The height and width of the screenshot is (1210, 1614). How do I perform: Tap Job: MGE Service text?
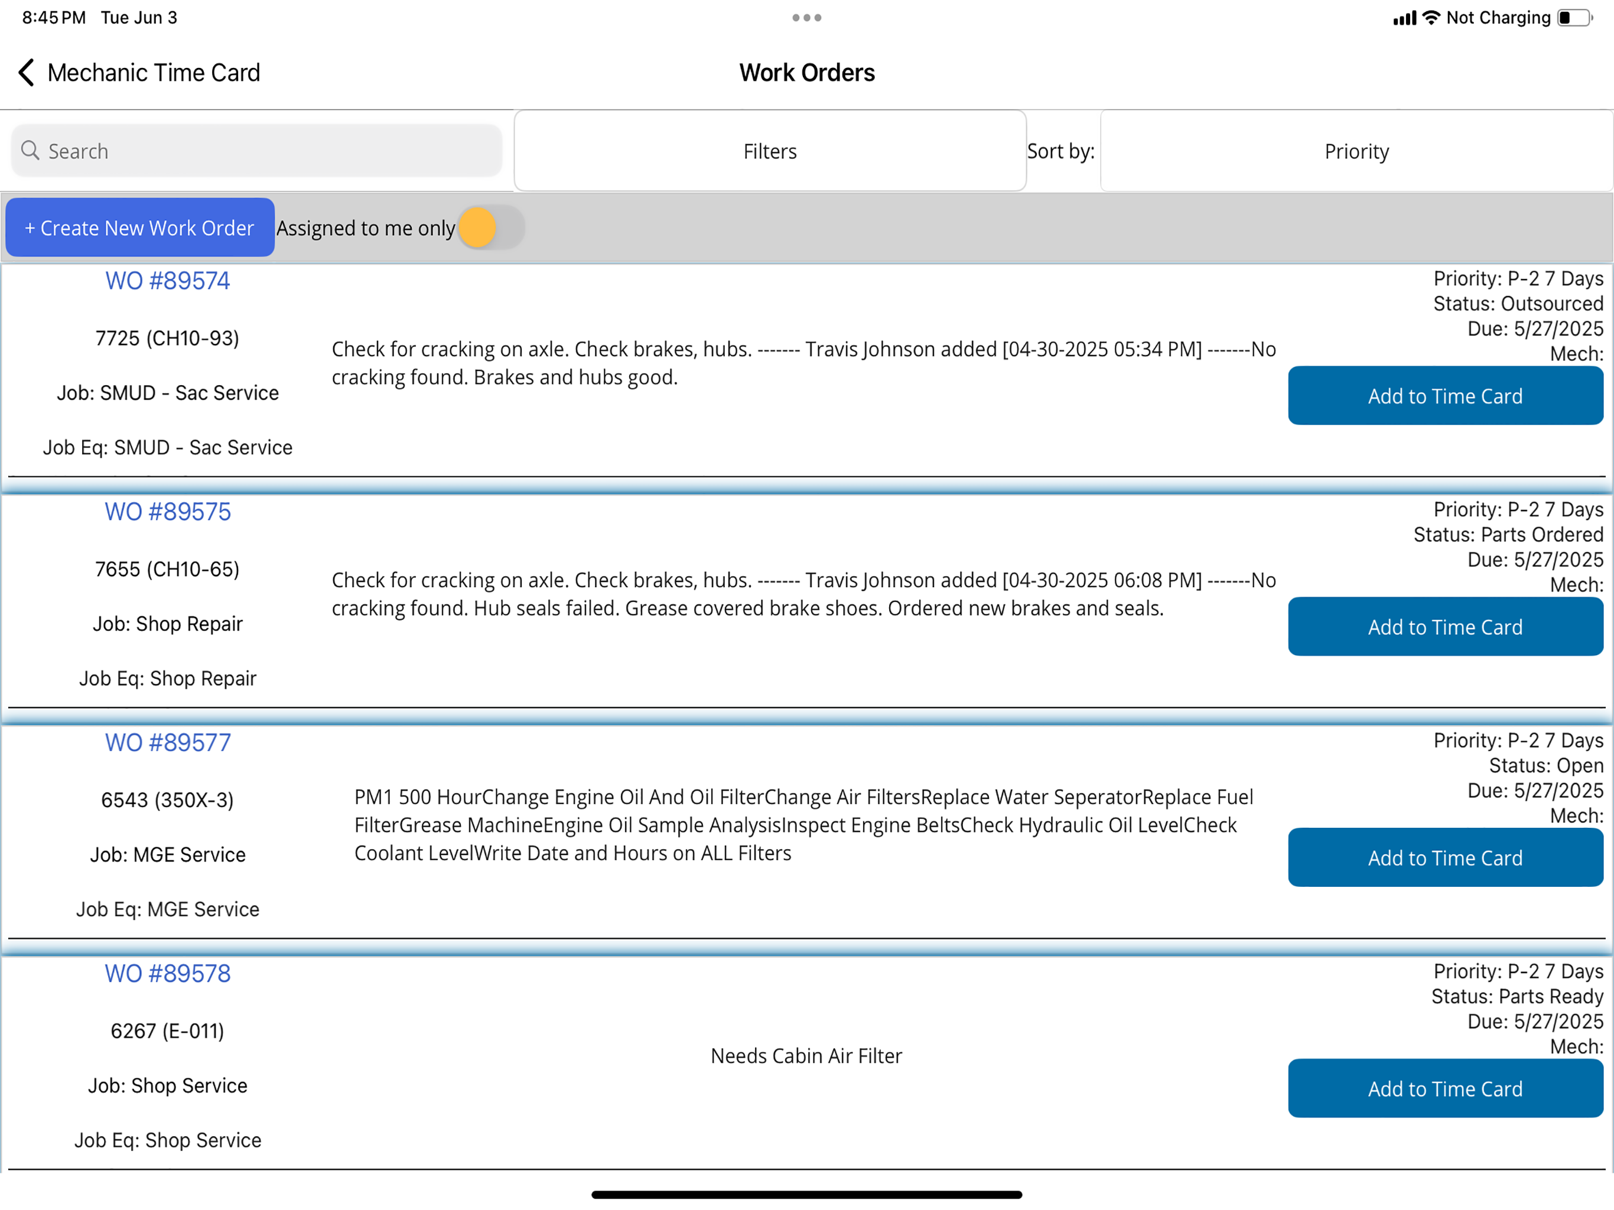click(168, 854)
